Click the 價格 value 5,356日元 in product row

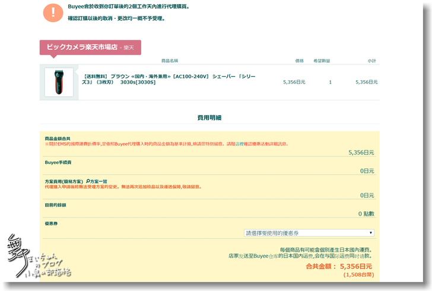coord(294,82)
